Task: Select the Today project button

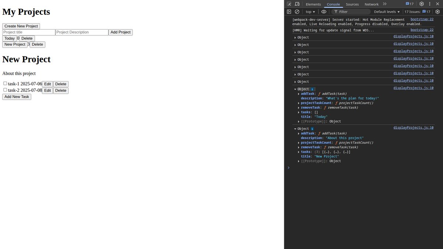Action: click(10, 38)
